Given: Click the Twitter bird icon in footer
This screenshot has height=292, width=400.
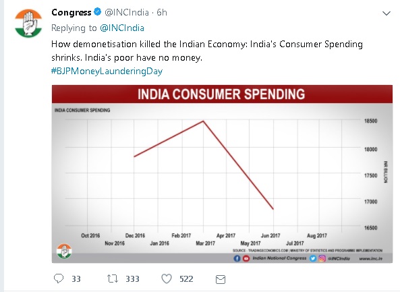Looking at the screenshot, I should click(x=313, y=258).
